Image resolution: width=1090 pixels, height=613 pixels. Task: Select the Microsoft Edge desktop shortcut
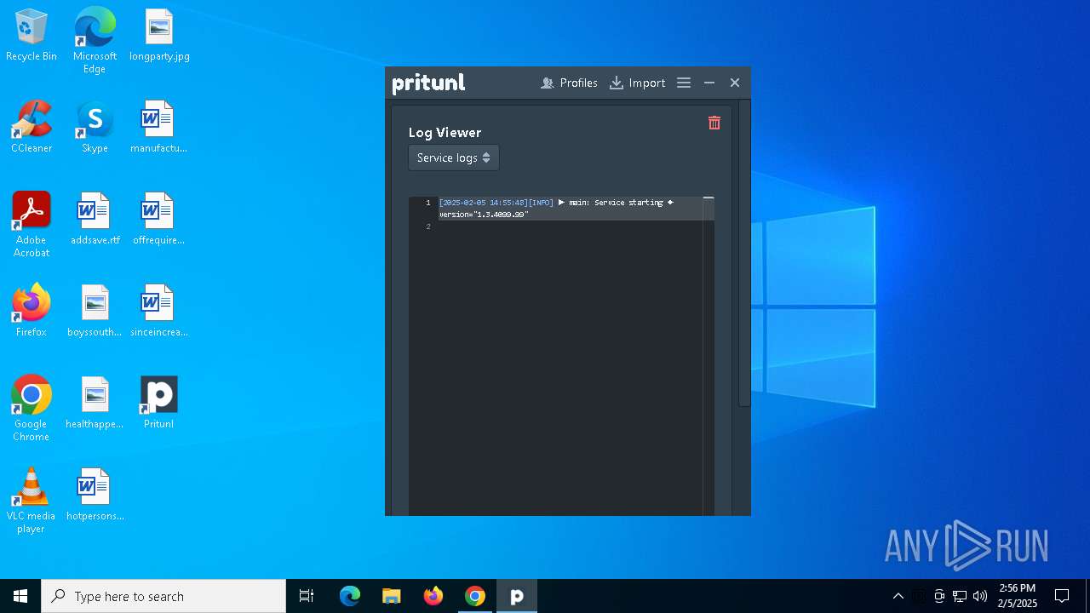(95, 41)
